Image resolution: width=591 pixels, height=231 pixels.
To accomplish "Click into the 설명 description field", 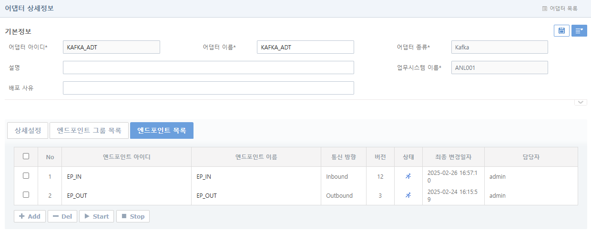I will (x=208, y=67).
